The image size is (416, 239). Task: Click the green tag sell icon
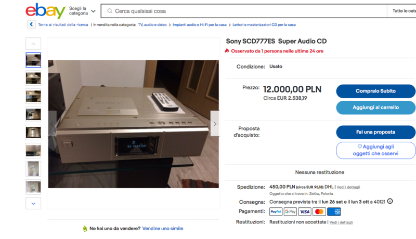coord(85,229)
